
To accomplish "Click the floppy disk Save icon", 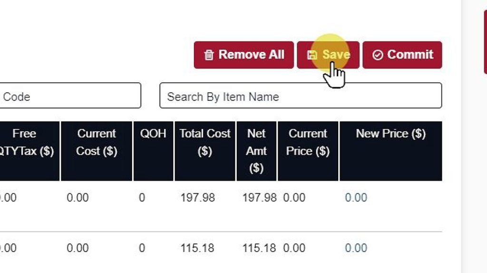I will (312, 55).
